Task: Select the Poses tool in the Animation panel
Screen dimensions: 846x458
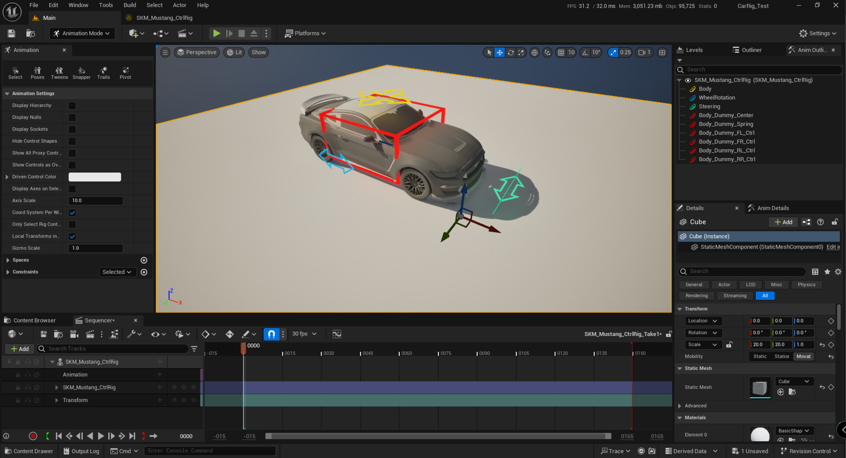Action: [x=37, y=73]
